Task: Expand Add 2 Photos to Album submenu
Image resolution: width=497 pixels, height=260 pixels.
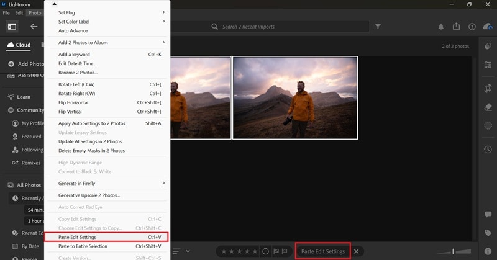Action: [163, 42]
